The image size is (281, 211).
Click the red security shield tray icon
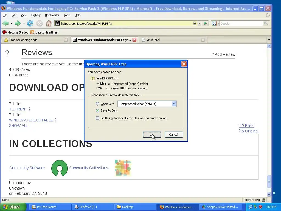260,207
